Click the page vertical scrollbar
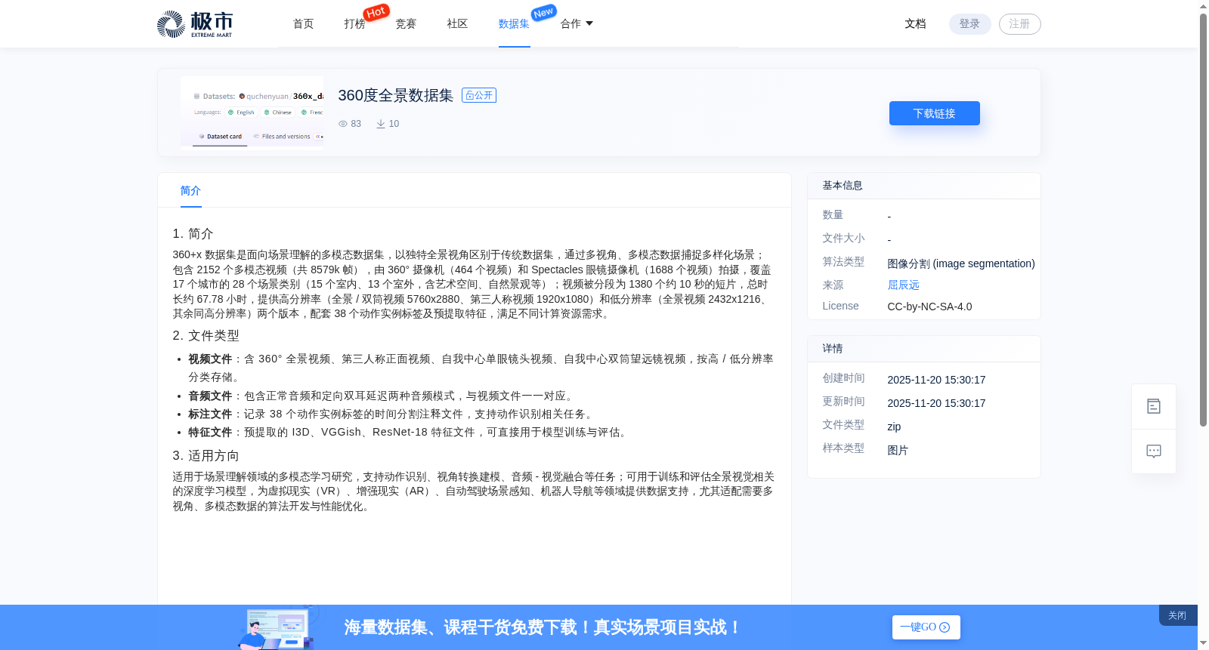 [x=1203, y=220]
